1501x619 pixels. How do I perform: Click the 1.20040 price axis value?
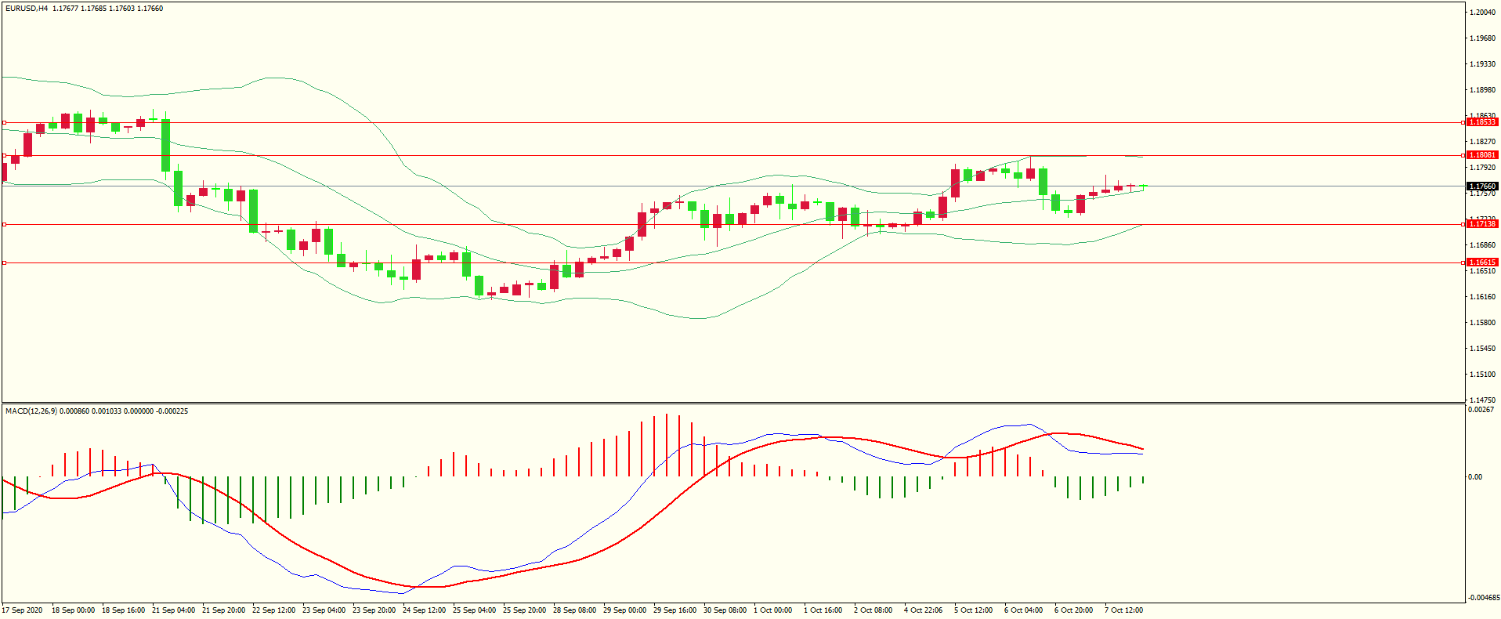[x=1484, y=13]
